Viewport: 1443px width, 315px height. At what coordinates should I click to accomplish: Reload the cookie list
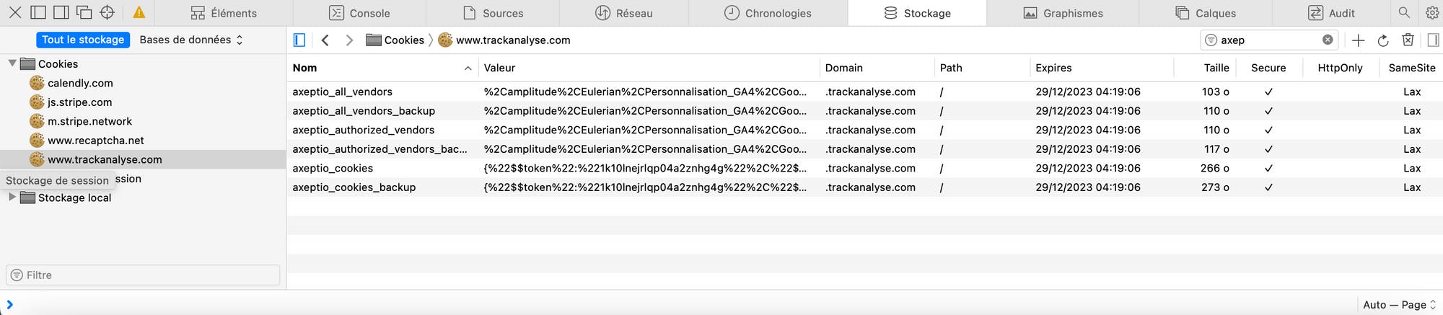(1383, 40)
